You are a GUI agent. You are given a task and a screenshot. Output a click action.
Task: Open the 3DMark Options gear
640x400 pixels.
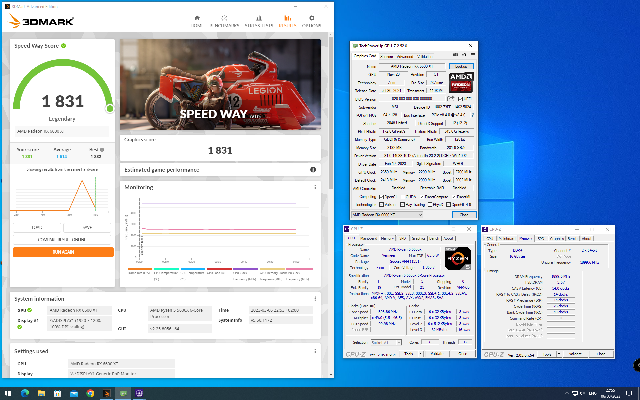click(x=312, y=22)
